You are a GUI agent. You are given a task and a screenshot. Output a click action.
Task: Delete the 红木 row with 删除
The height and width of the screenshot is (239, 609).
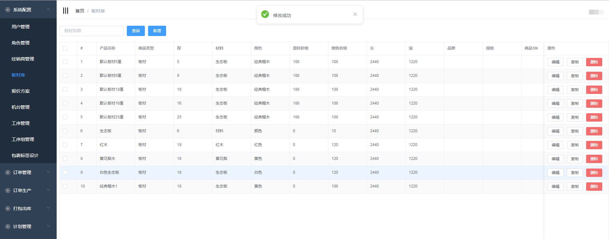click(594, 145)
